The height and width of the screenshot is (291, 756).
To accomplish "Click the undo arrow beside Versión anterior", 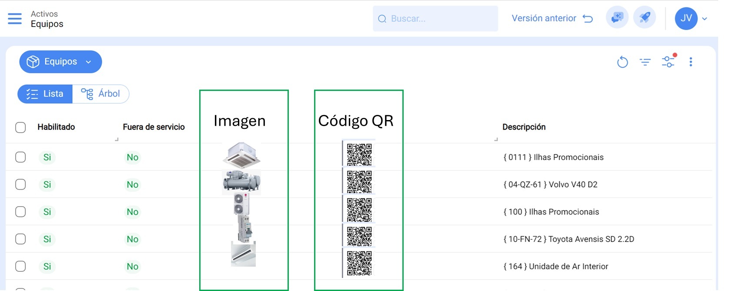I will [588, 19].
